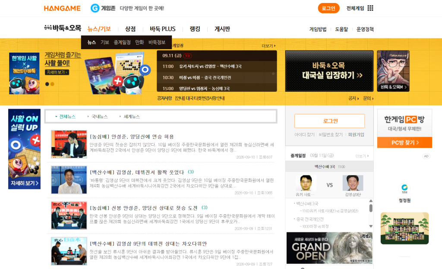Viewport: 442px width, 269px height.
Task: Click 바둑&오목 대국실 입장하기 banner
Action: pos(329,71)
